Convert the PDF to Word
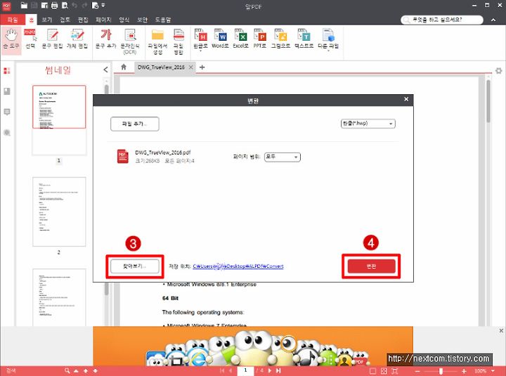The width and height of the screenshot is (506, 376). coord(220,39)
